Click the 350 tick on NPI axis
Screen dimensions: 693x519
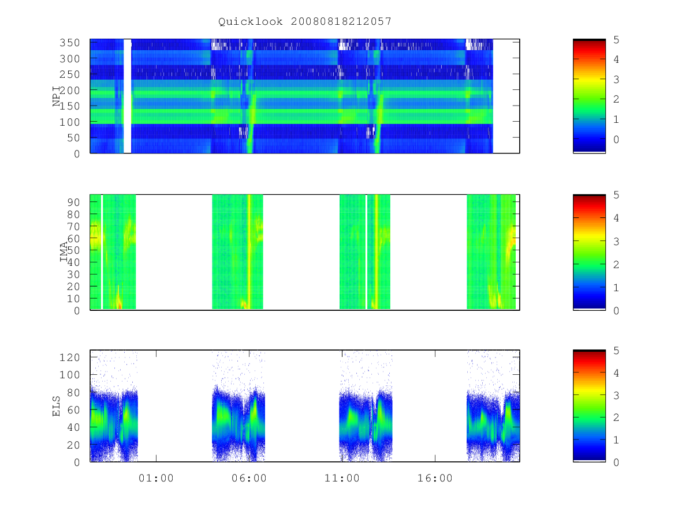[71, 43]
